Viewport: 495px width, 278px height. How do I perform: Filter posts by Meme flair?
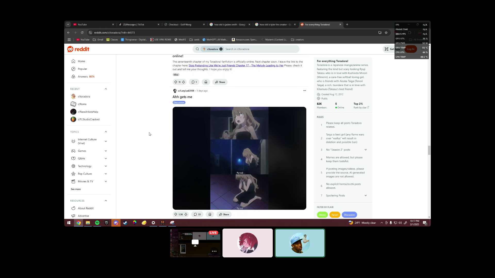pyautogui.click(x=322, y=215)
